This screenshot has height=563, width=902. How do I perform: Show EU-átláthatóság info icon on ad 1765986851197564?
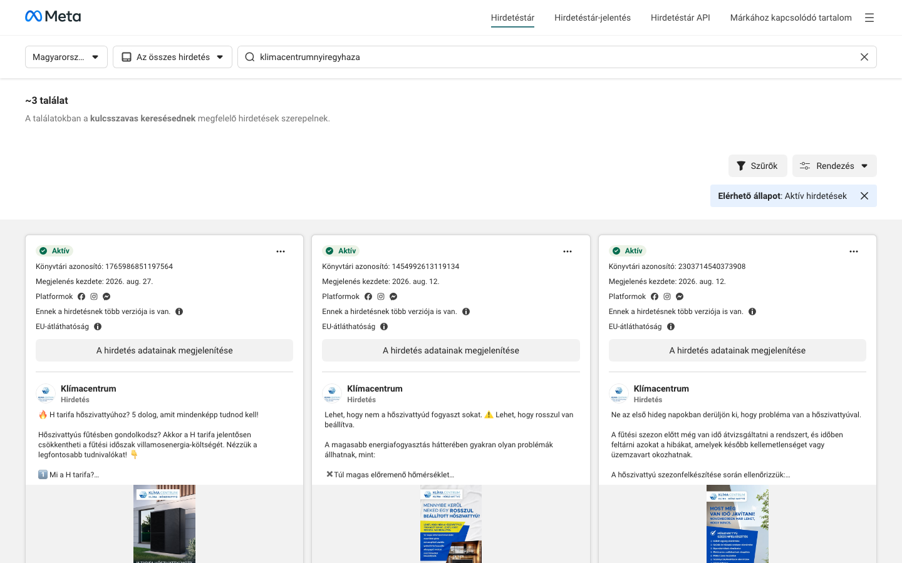tap(98, 327)
